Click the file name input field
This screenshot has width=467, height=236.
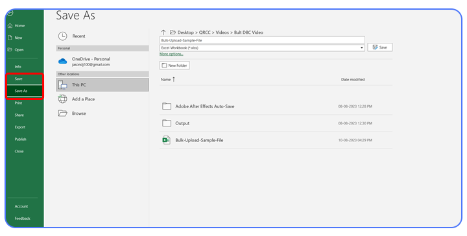point(262,40)
